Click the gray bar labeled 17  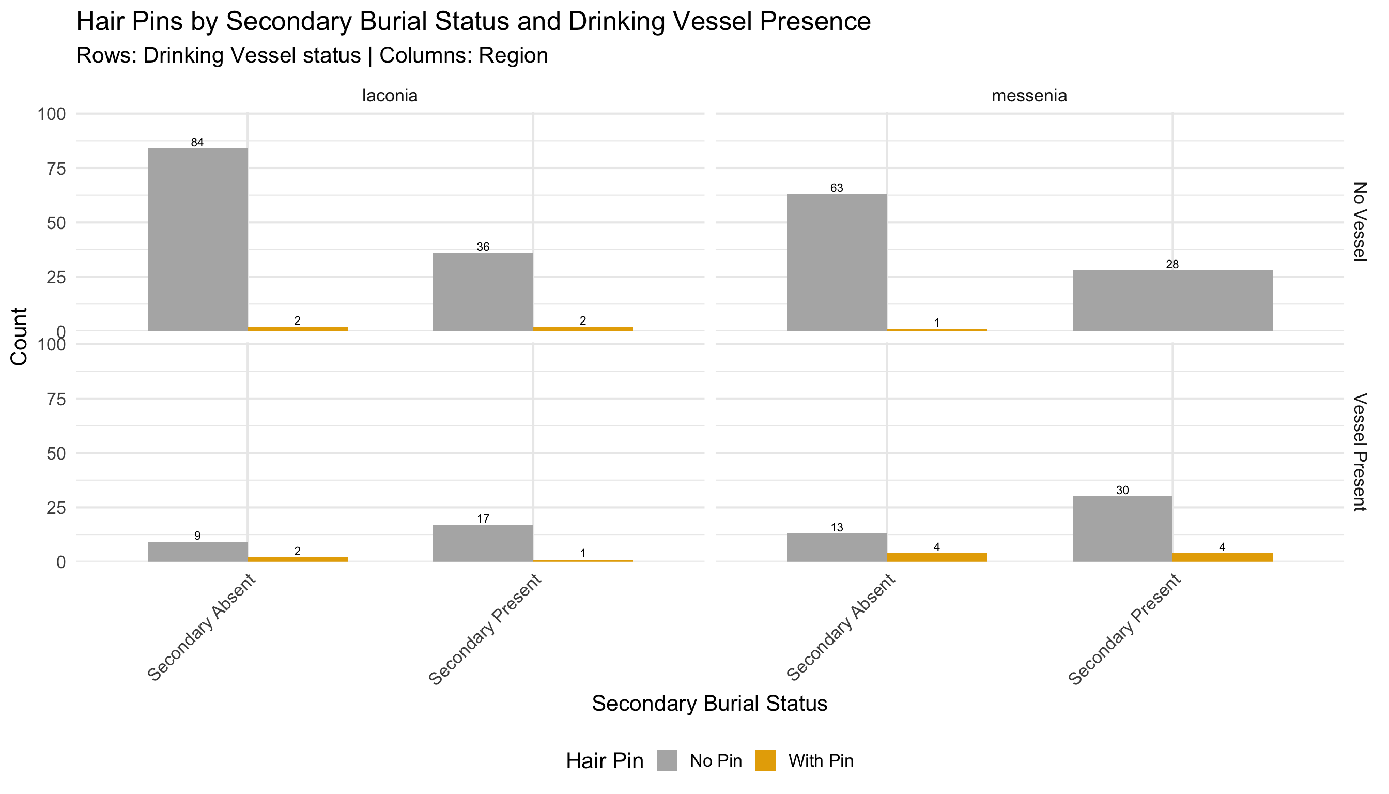(x=483, y=543)
